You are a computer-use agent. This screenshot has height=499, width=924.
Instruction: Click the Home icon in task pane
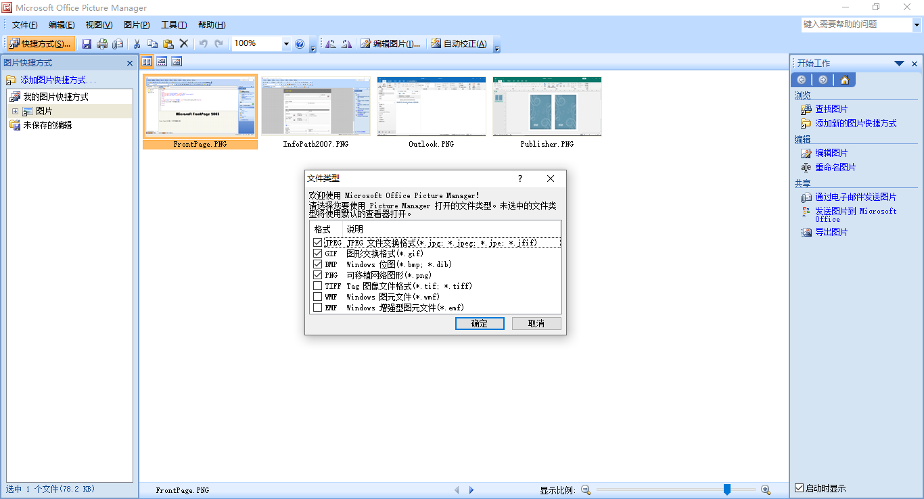coord(844,80)
